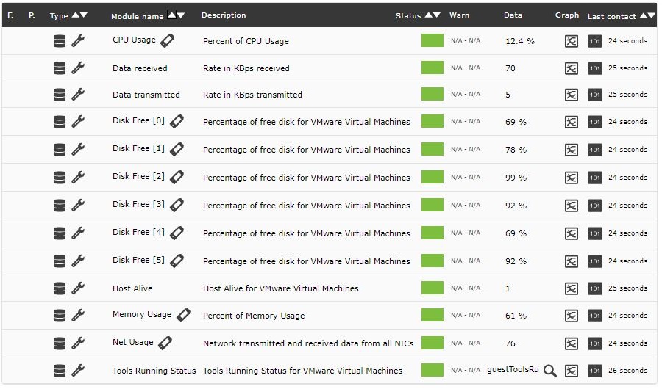Click wrench icon in Data transmitted row
The width and height of the screenshot is (662, 389).
click(x=78, y=95)
